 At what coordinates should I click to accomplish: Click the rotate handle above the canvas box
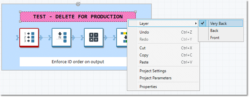pyautogui.click(x=78, y=4)
